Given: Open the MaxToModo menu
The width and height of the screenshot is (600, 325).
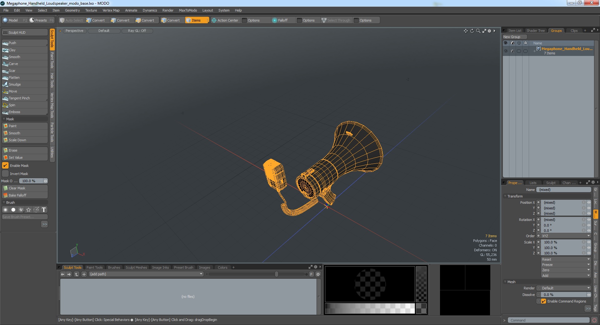Looking at the screenshot, I should point(188,10).
